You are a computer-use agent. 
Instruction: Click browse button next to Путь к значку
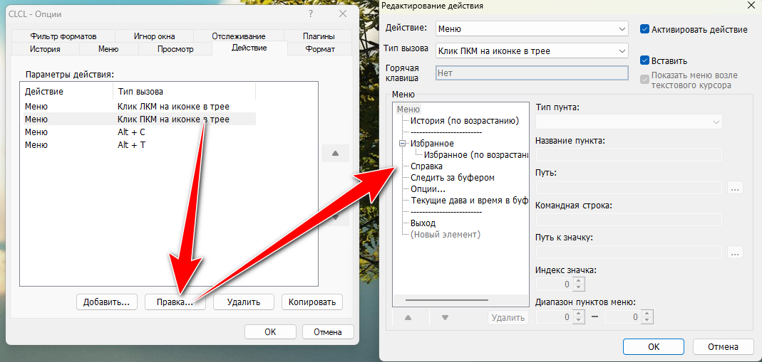click(x=736, y=252)
